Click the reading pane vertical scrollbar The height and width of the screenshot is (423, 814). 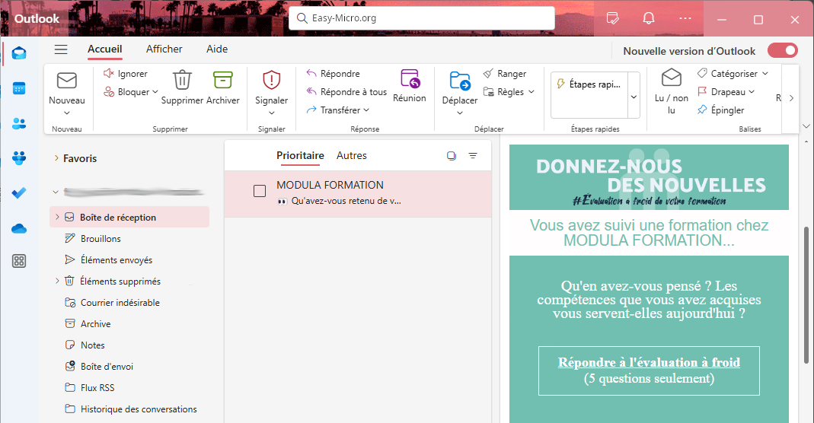[x=806, y=295]
